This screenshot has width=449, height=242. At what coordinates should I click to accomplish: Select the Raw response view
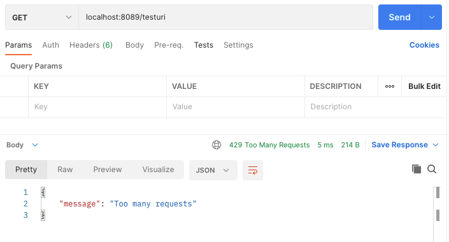click(65, 170)
